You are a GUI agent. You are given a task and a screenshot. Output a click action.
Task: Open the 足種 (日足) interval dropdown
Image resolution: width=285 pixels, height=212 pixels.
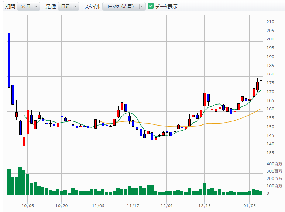(x=68, y=7)
